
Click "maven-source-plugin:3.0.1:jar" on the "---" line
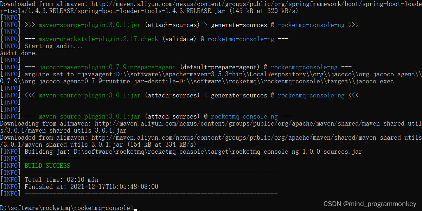[90, 116]
